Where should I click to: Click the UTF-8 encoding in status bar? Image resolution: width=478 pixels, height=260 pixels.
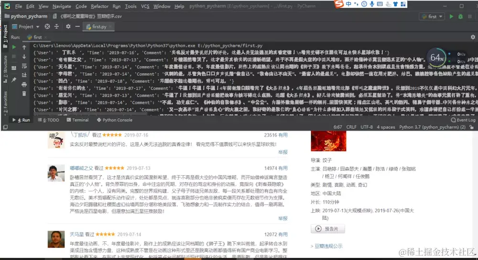click(367, 127)
